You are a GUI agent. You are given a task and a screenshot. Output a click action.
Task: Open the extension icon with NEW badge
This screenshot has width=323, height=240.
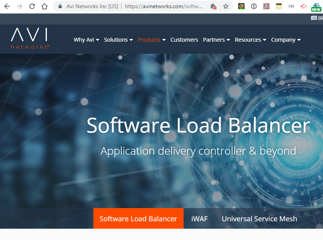click(x=316, y=7)
